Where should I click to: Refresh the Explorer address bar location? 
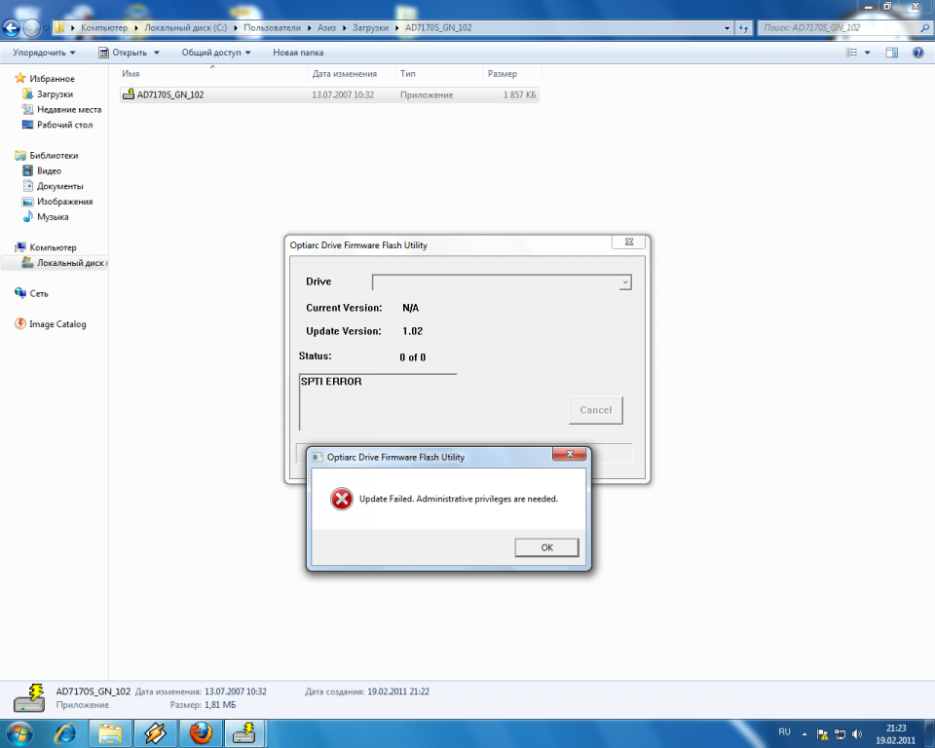(x=743, y=28)
